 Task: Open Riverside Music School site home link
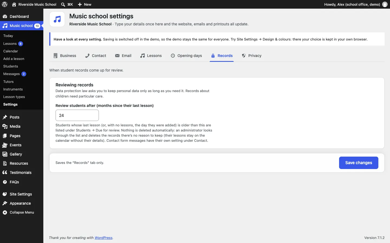(x=34, y=4)
